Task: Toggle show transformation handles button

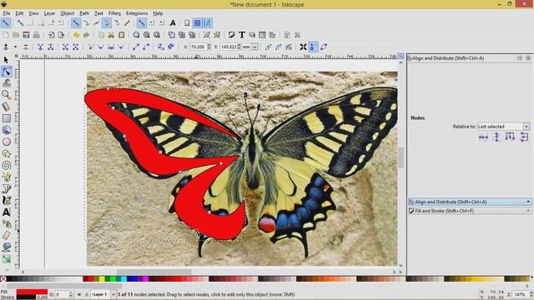Action: [x=303, y=47]
